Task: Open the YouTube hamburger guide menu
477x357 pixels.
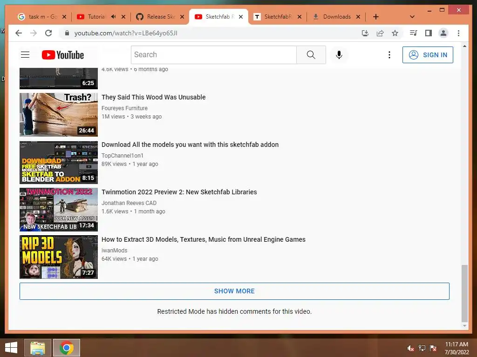Action: [x=25, y=55]
